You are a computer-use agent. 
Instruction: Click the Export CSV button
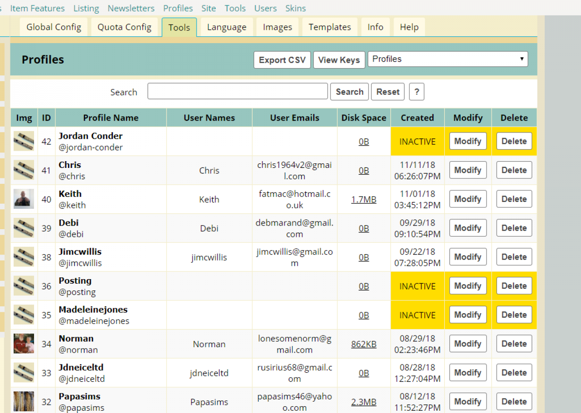(x=282, y=60)
